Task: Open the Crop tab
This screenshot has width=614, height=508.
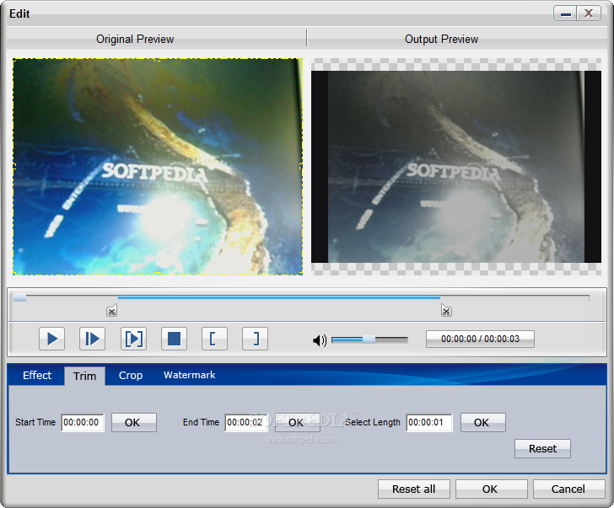Action: tap(131, 375)
